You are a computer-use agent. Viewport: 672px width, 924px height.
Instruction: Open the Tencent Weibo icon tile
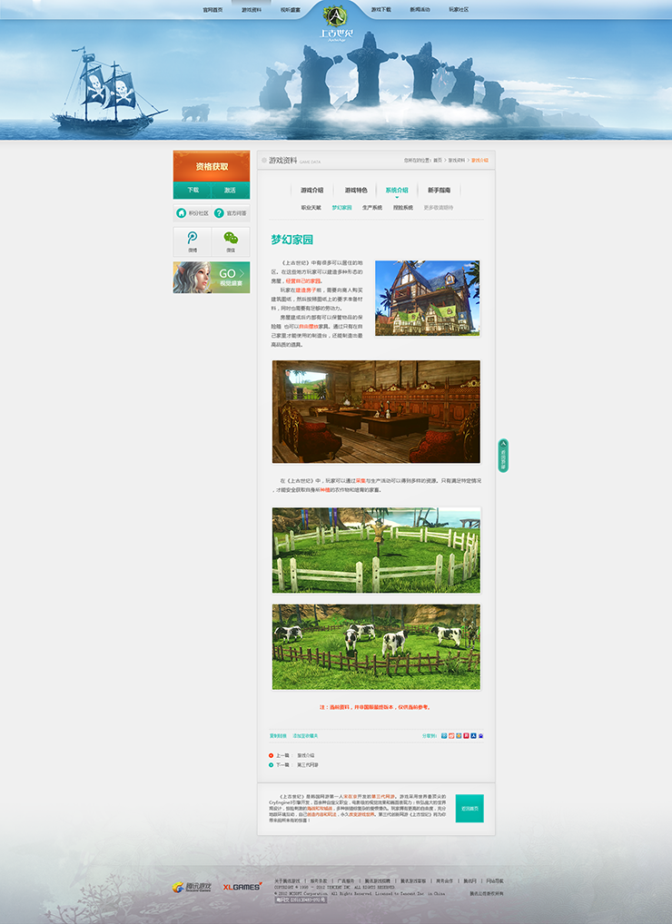pyautogui.click(x=193, y=241)
